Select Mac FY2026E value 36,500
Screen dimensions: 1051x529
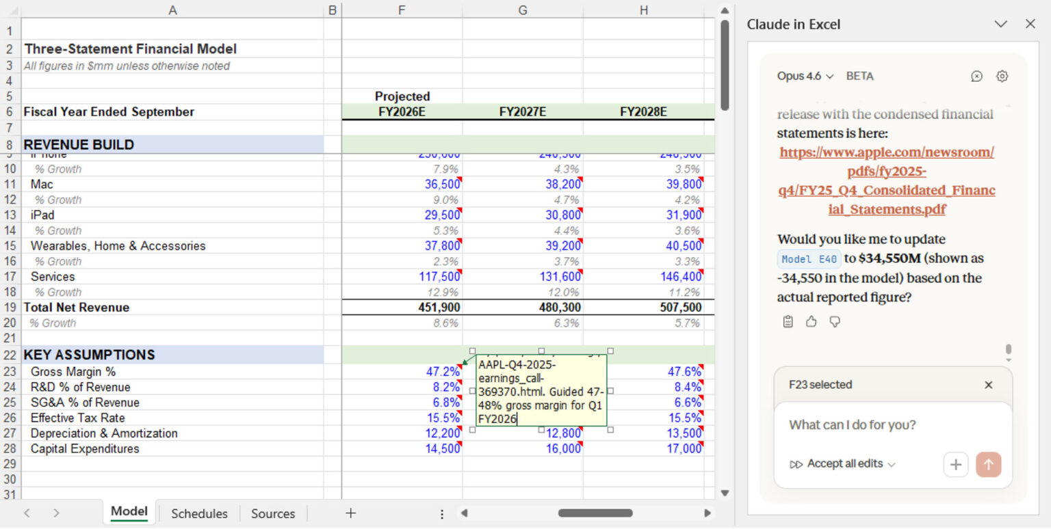tap(402, 185)
